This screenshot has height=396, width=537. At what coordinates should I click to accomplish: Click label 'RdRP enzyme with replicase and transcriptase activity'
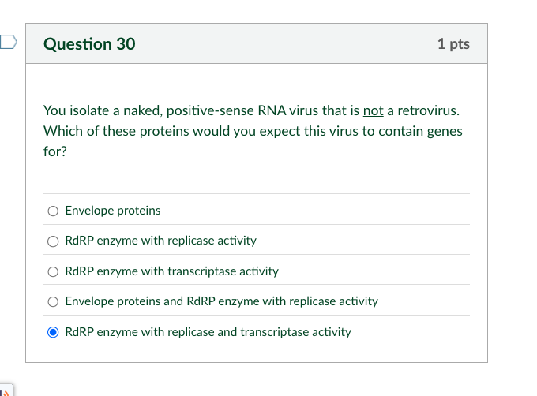coord(208,332)
